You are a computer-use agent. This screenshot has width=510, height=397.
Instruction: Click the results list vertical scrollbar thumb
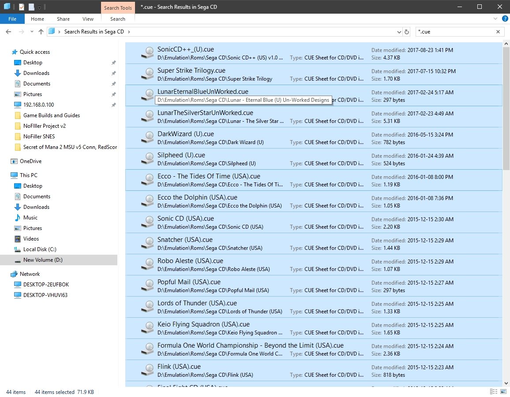coord(506,108)
